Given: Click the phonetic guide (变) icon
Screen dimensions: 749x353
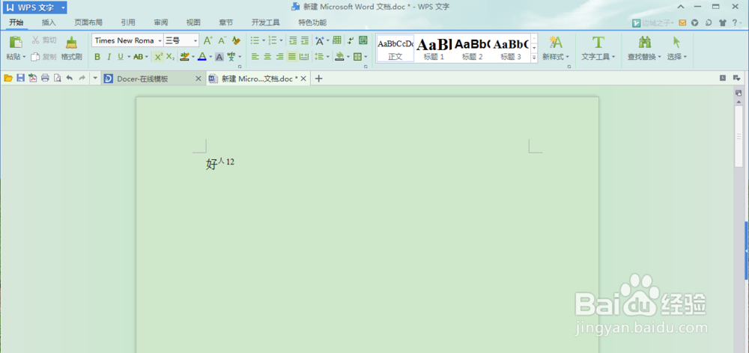Looking at the screenshot, I should tap(231, 57).
